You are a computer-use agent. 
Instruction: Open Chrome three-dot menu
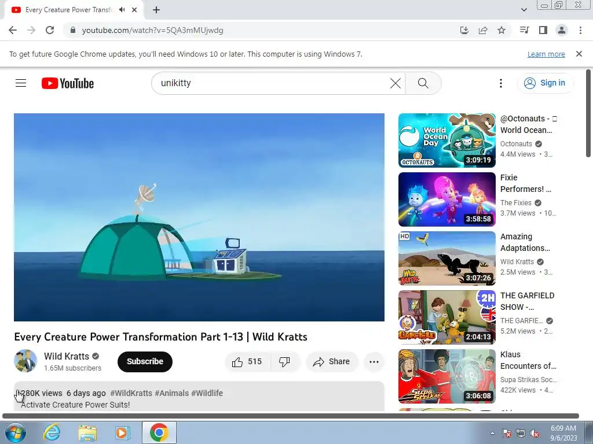580,30
